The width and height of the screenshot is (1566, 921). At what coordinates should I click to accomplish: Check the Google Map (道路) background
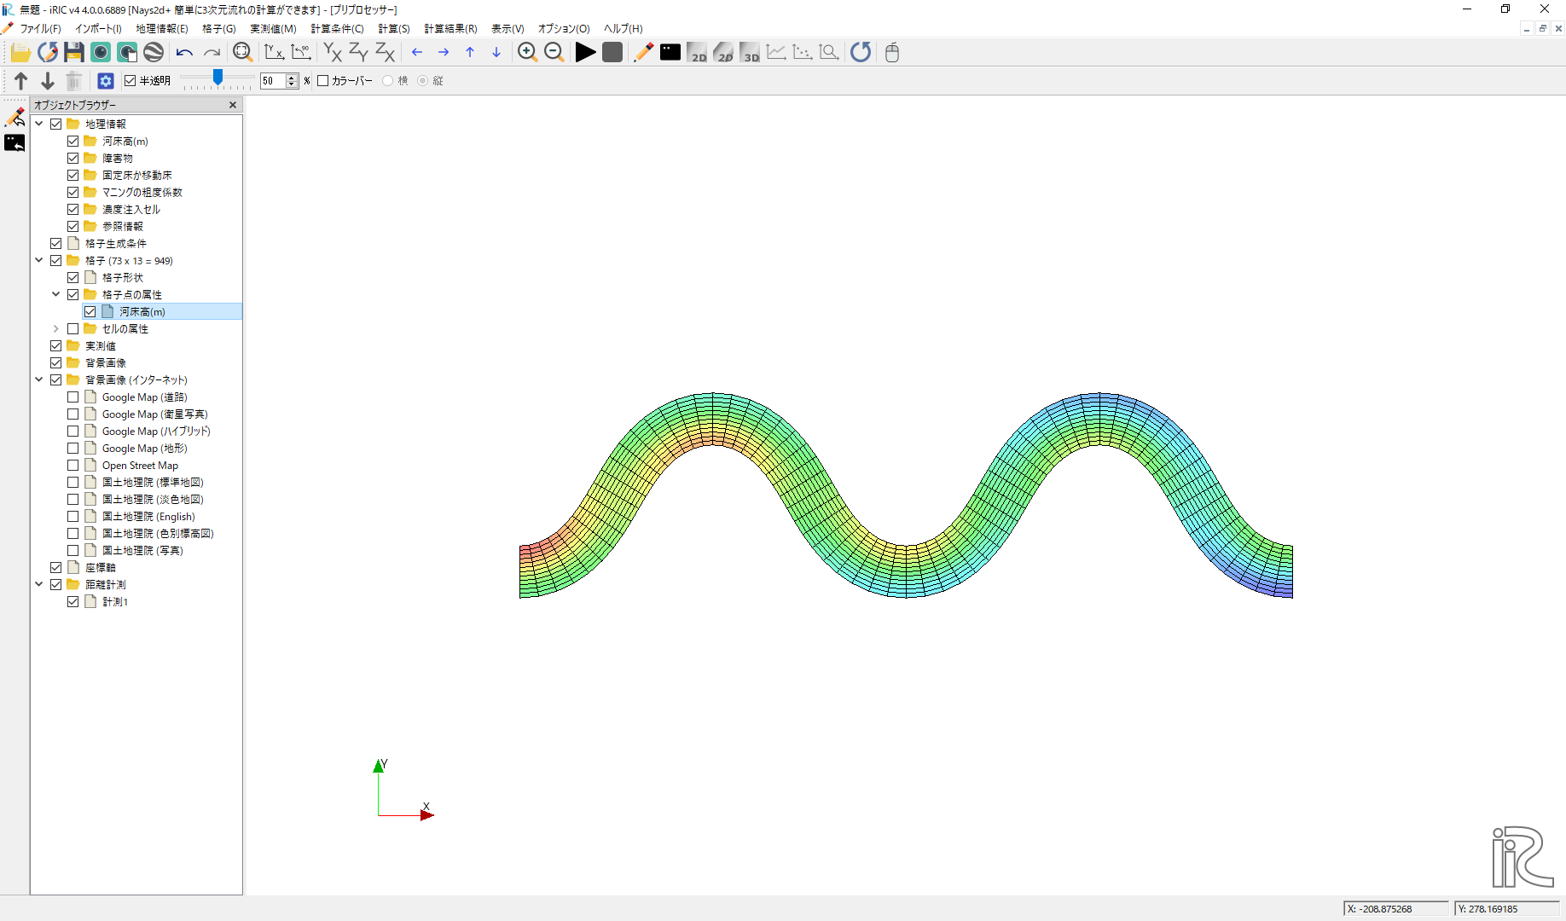73,397
